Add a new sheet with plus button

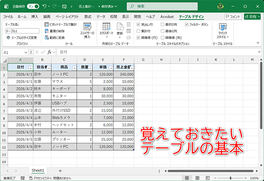point(60,171)
